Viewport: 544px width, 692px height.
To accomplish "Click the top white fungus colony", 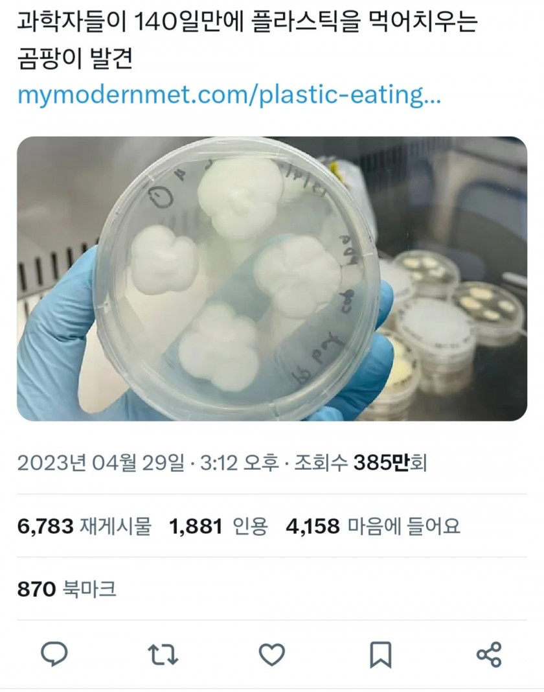I will 240,198.
